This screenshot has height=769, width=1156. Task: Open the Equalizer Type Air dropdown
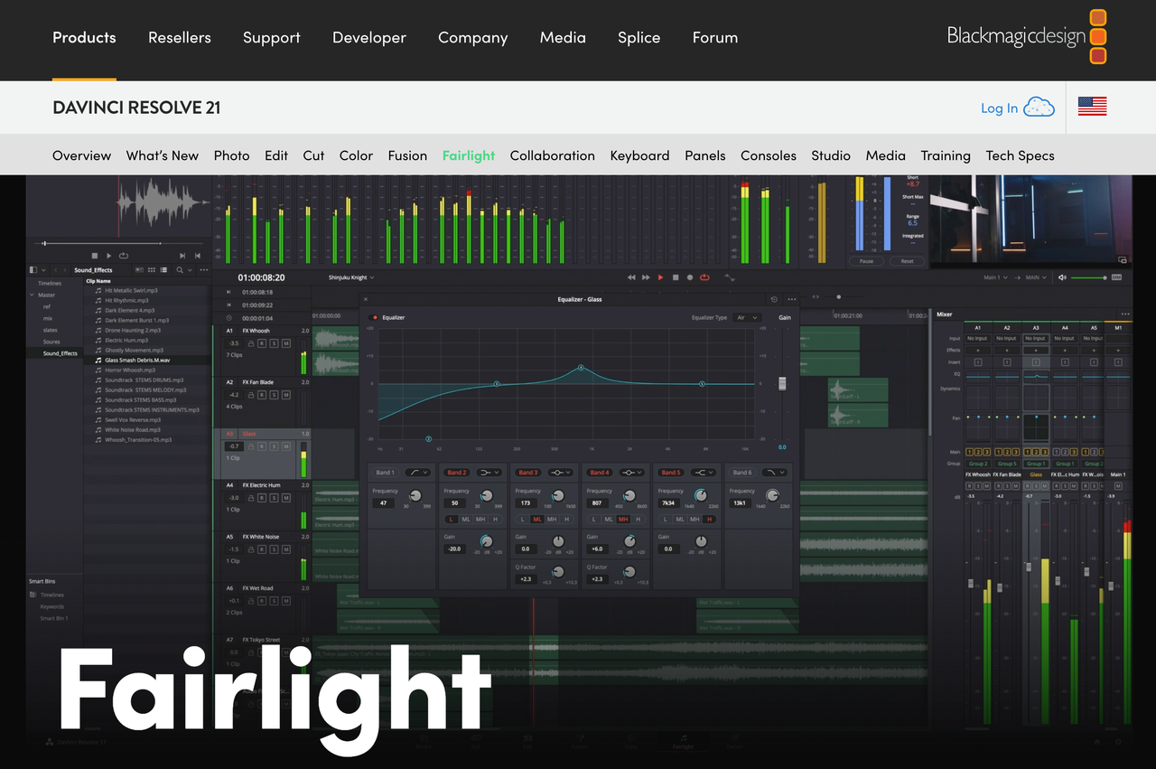[x=747, y=317]
